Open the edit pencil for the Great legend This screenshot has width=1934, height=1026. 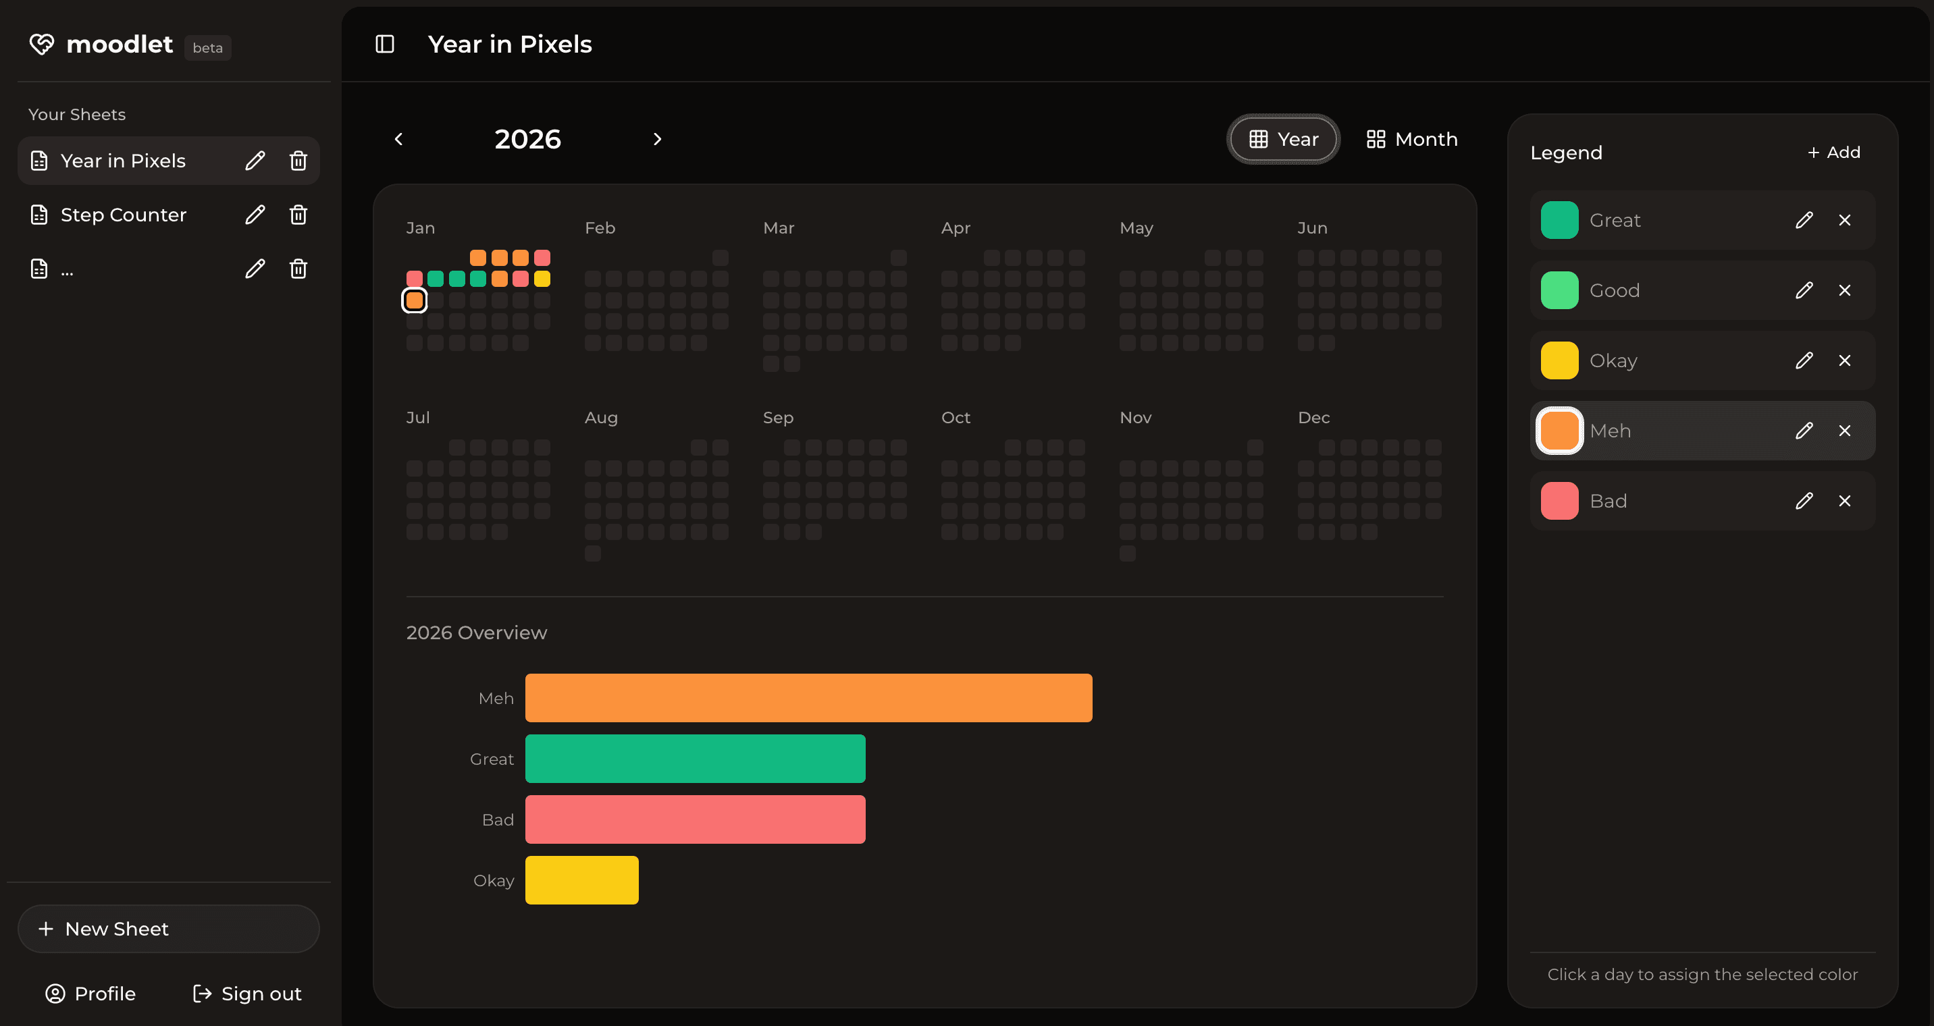(x=1805, y=219)
